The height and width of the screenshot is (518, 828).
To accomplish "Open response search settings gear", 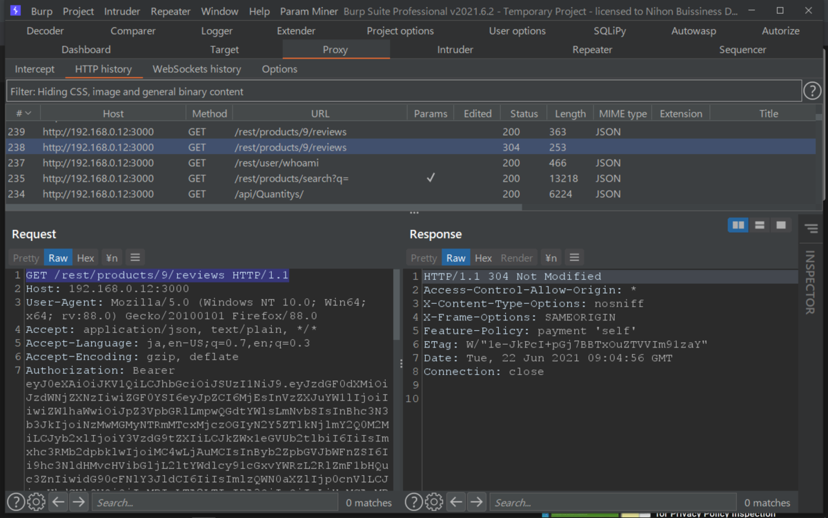I will pos(435,502).
